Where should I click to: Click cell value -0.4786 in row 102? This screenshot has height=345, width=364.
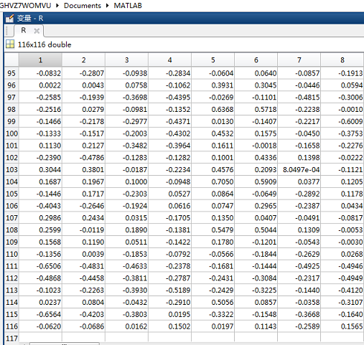click(x=83, y=158)
